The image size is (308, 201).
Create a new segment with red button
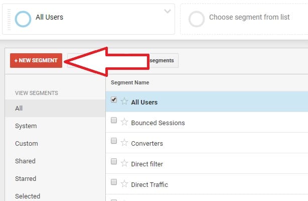pyautogui.click(x=36, y=60)
